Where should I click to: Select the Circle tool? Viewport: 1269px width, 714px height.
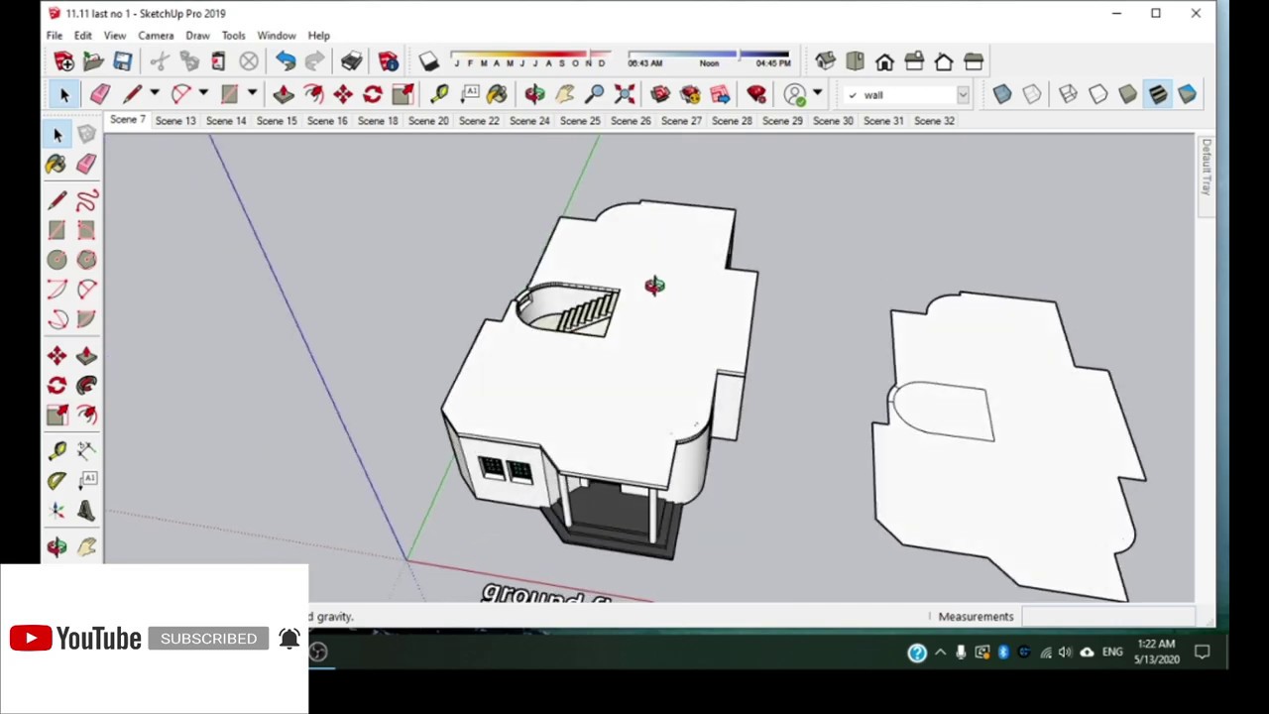(x=57, y=260)
